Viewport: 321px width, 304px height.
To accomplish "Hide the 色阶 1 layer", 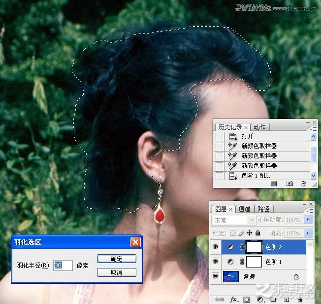I will pyautogui.click(x=216, y=262).
